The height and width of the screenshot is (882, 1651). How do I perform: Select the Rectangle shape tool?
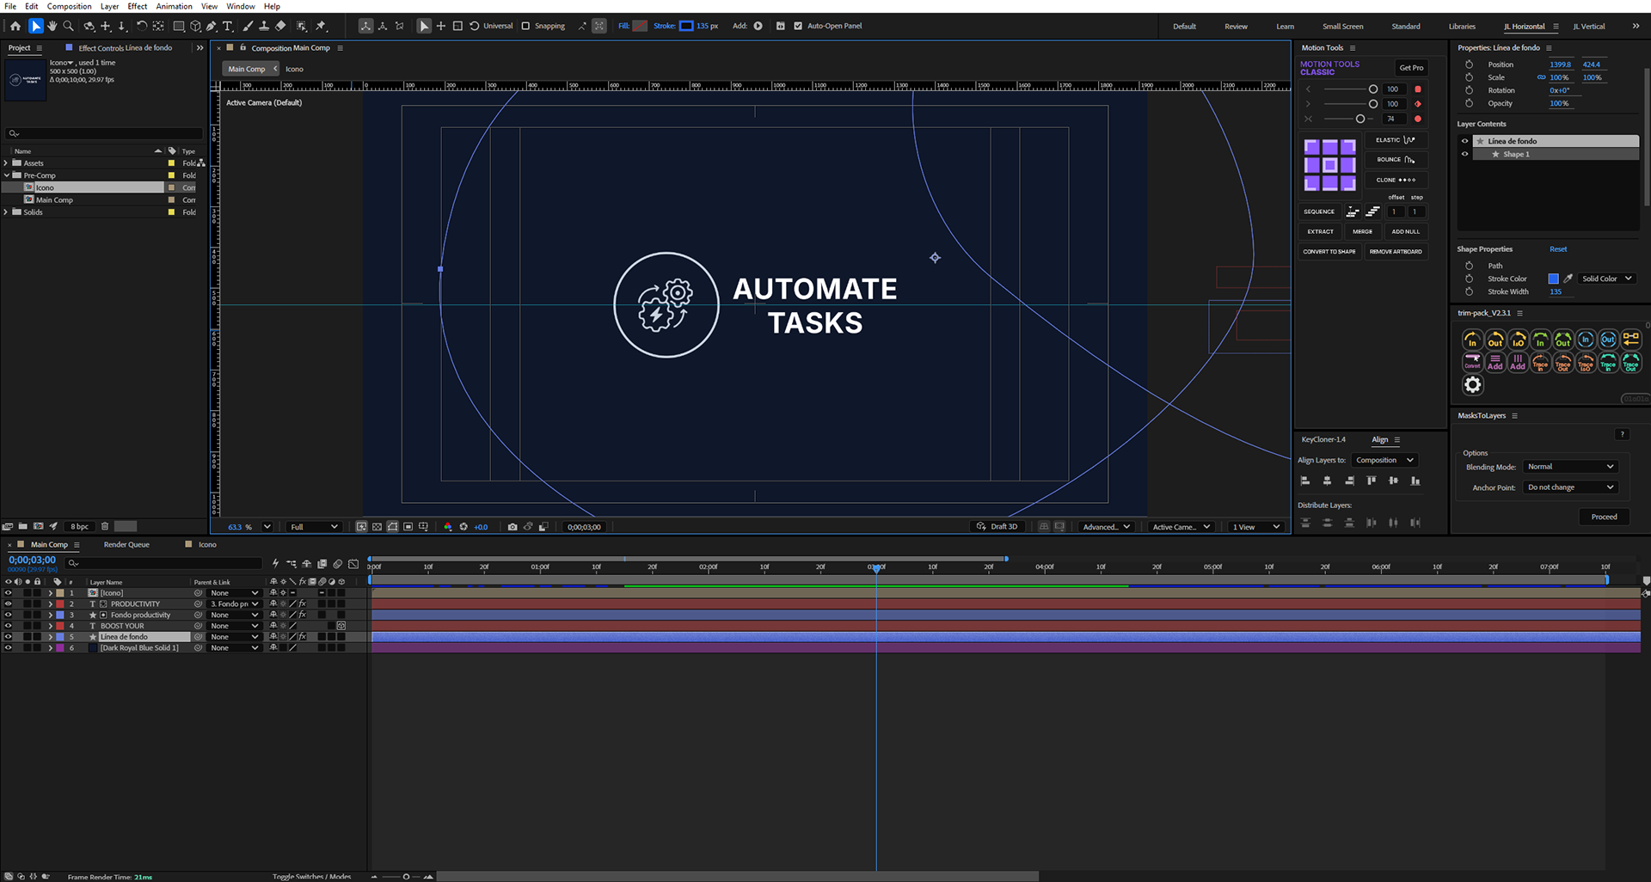[179, 26]
